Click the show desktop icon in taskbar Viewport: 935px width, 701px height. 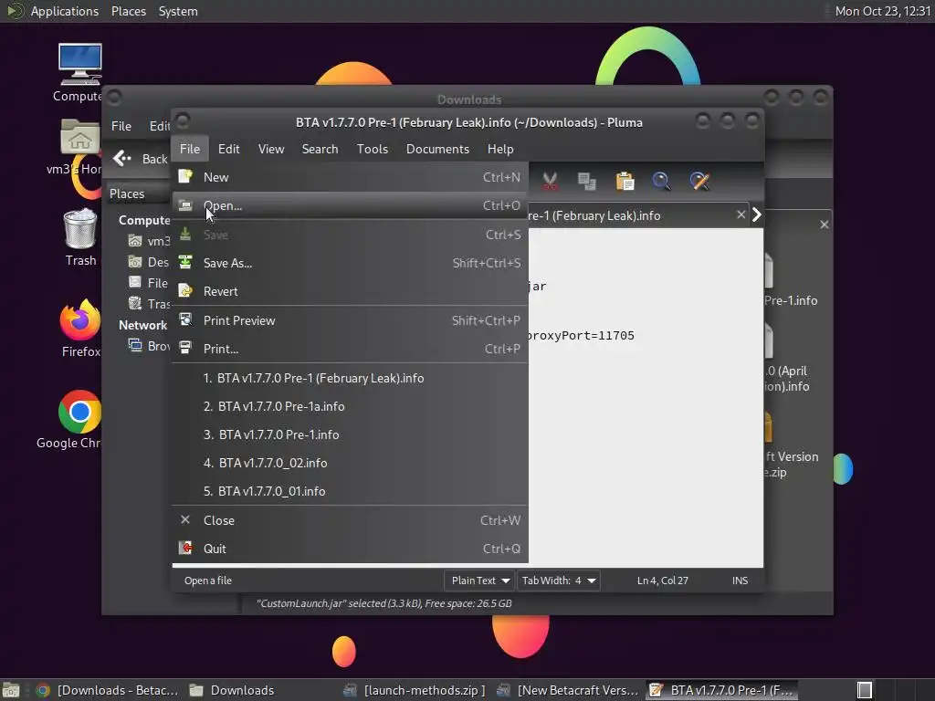[11, 690]
